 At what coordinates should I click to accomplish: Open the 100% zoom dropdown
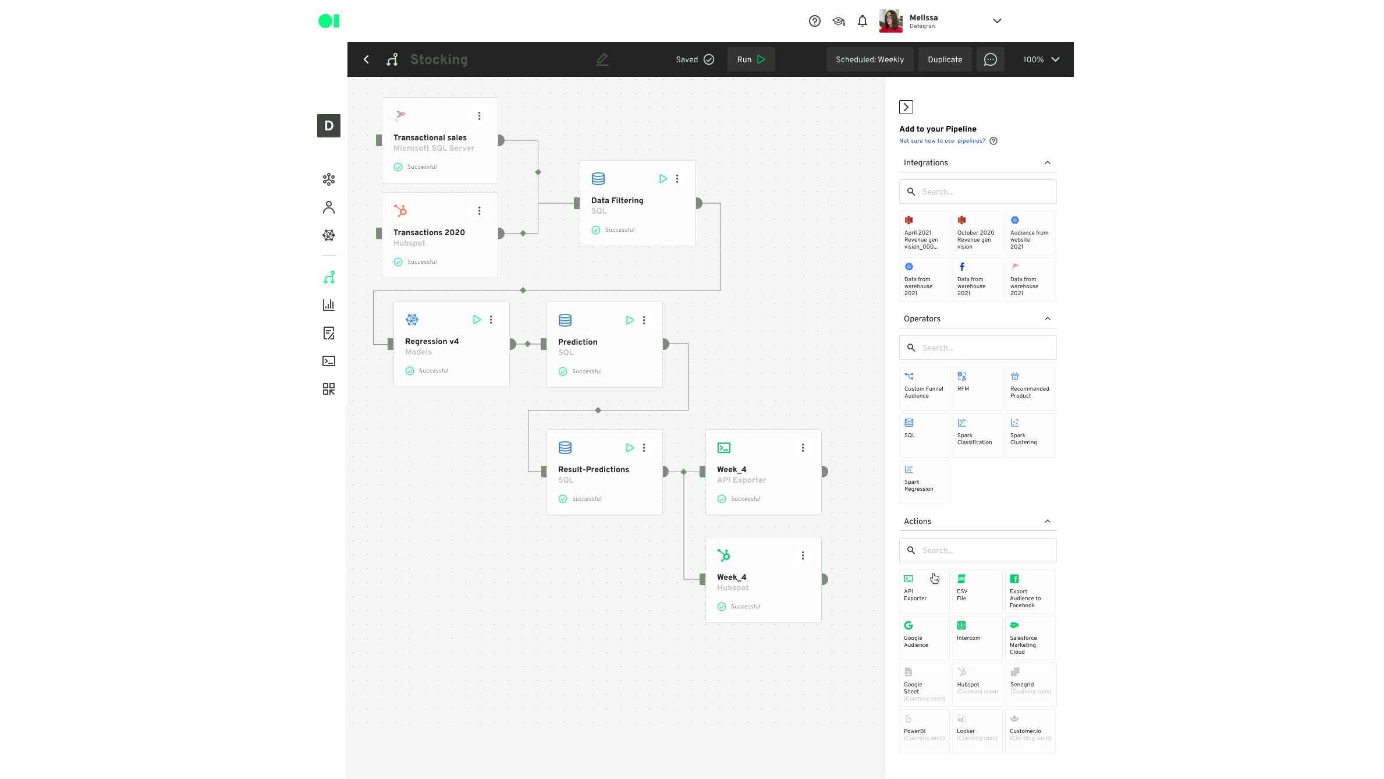[x=1041, y=59]
